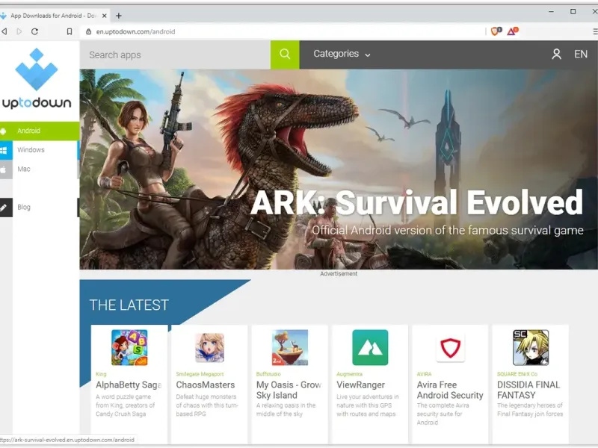Click Avira Free Android Security title
The width and height of the screenshot is (598, 448).
point(450,390)
